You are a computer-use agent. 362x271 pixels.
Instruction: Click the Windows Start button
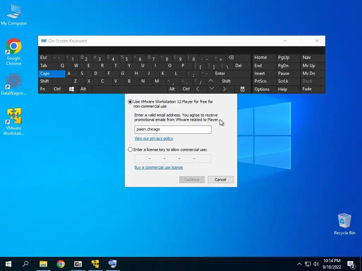pyautogui.click(x=8, y=264)
